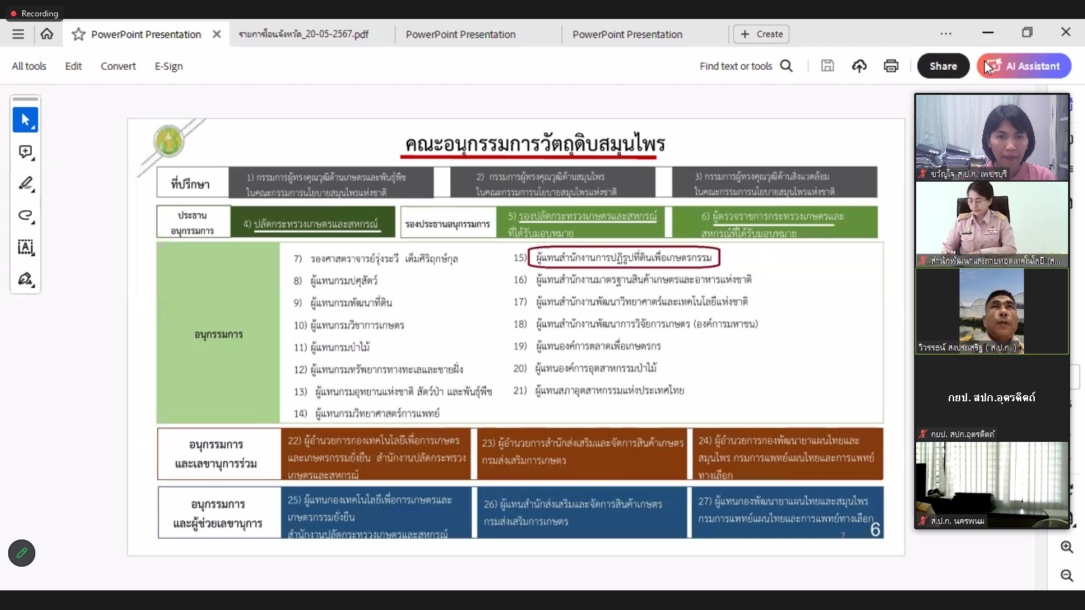
Task: Click รองประธานอนุกรรมการ label
Action: click(x=448, y=224)
